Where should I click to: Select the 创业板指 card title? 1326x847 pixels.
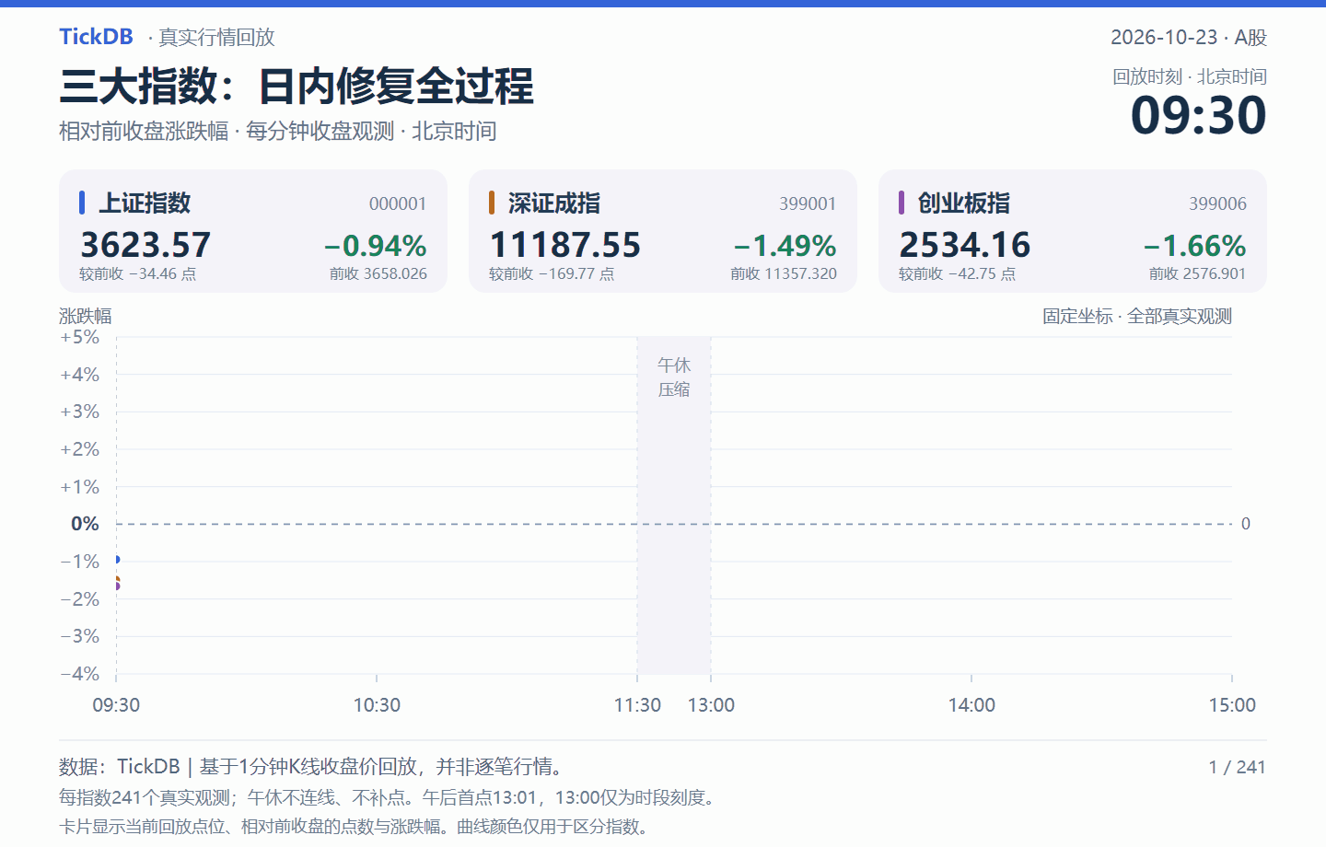pyautogui.click(x=964, y=203)
